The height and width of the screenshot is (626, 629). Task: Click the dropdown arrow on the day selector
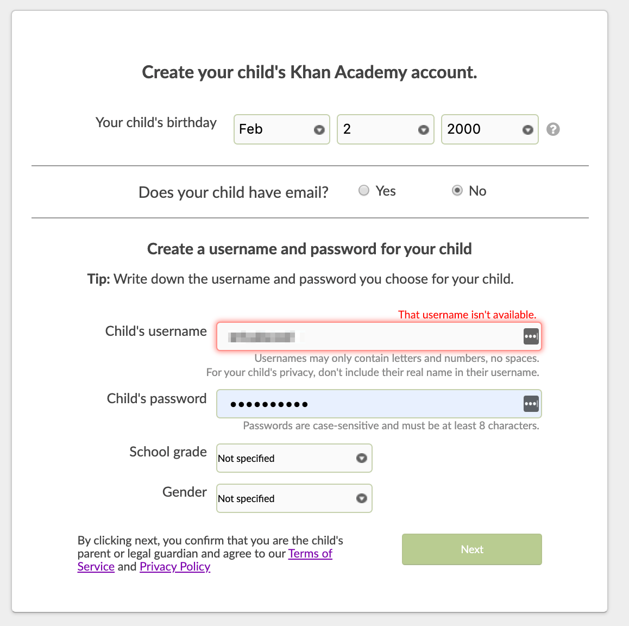tap(424, 130)
